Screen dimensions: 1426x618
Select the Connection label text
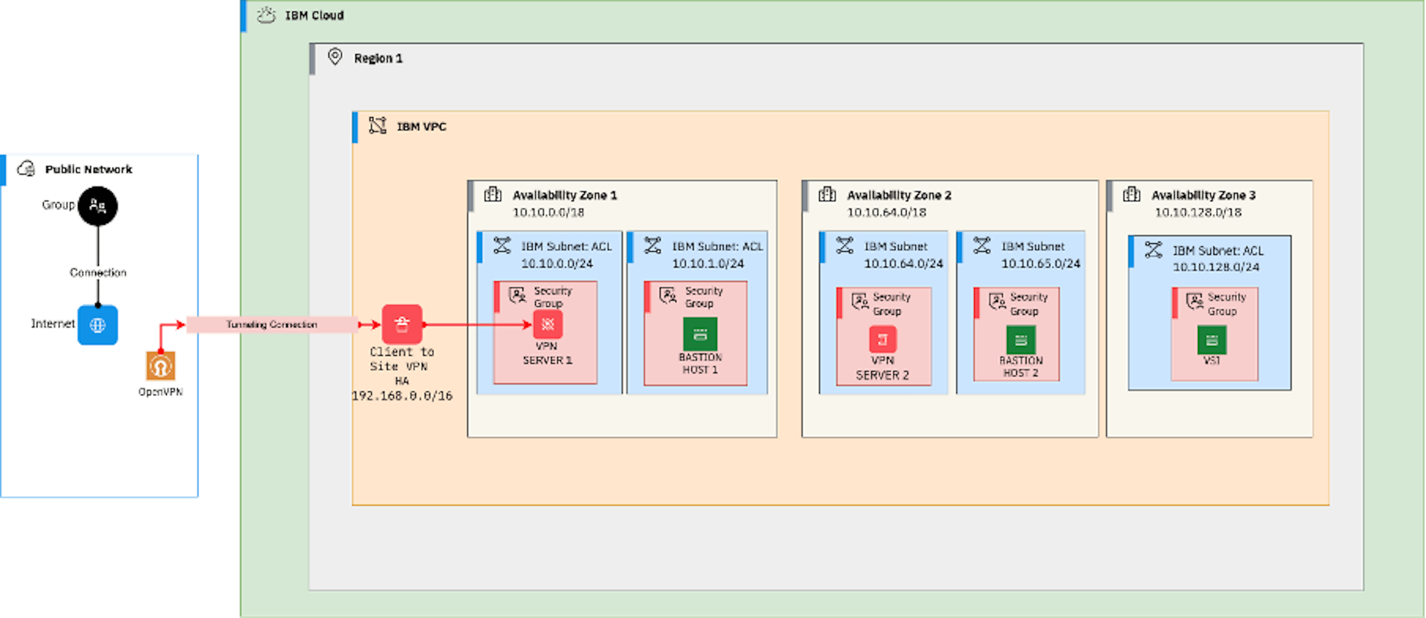pos(98,272)
